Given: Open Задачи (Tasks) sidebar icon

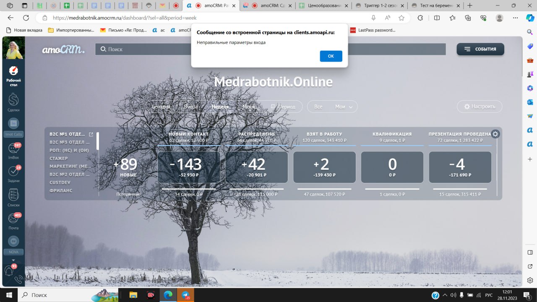Looking at the screenshot, I should [13, 173].
